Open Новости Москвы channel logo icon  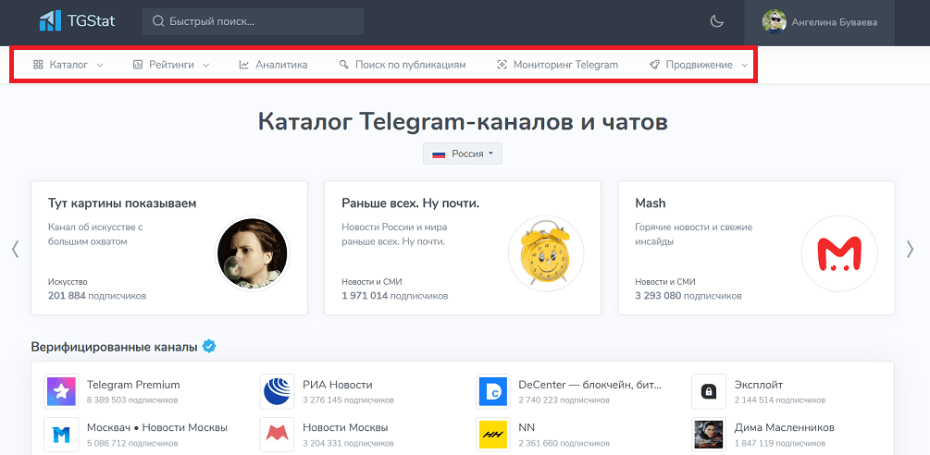click(277, 435)
